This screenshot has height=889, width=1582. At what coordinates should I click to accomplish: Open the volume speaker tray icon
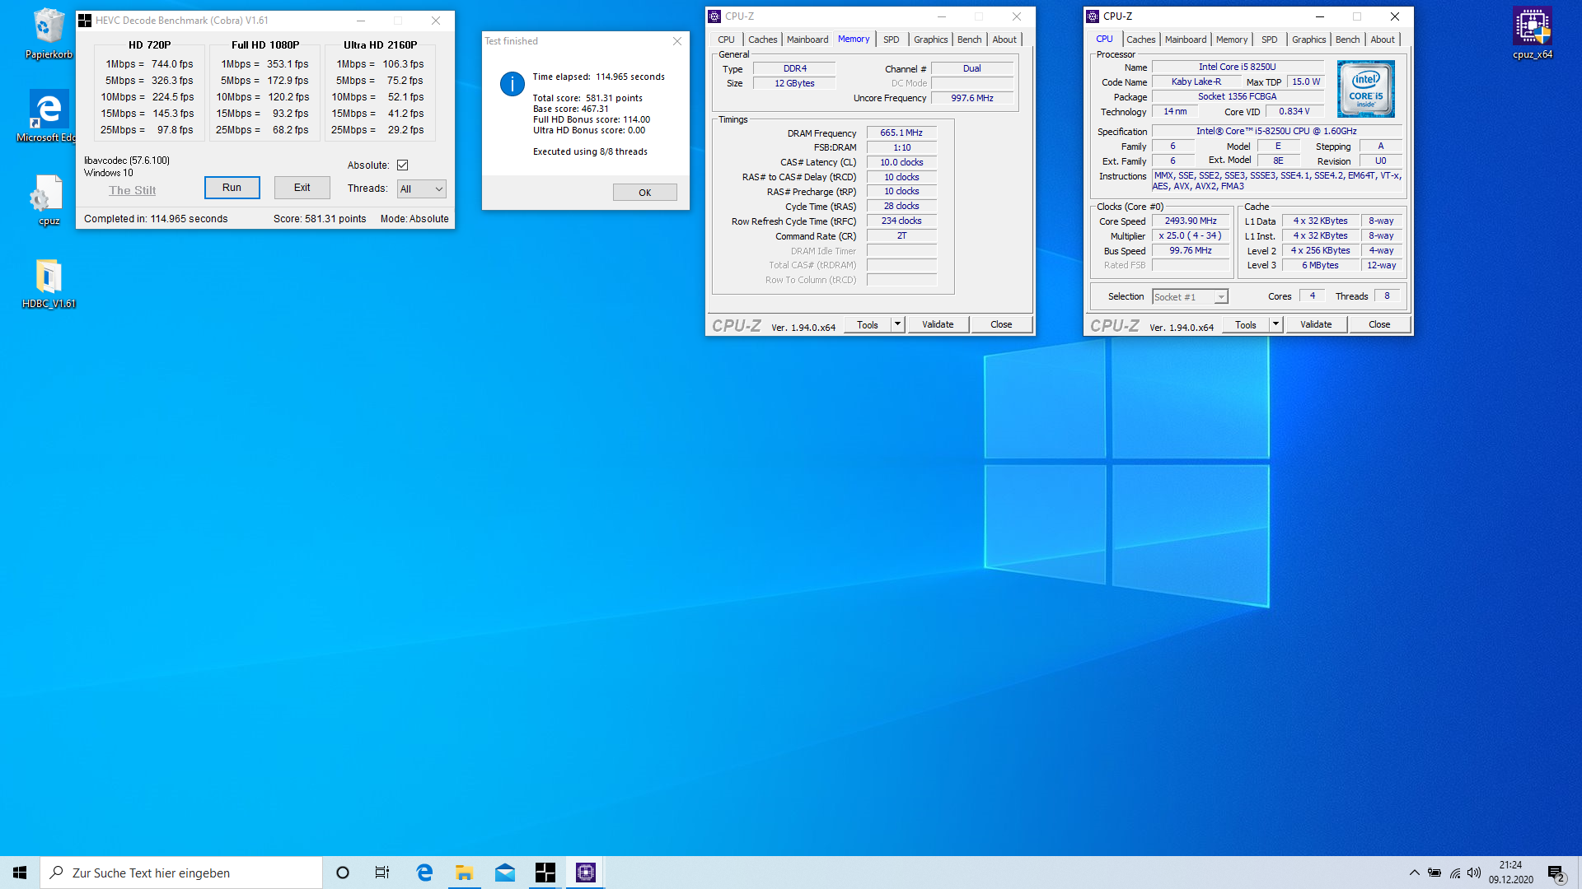pos(1475,873)
